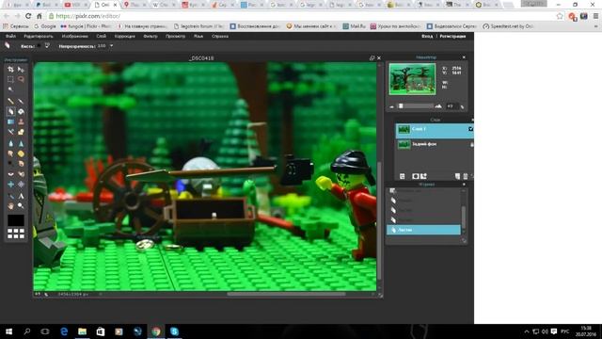This screenshot has width=602, height=339.
Task: Click the canvas horizontal scrollbar
Action: [286, 294]
